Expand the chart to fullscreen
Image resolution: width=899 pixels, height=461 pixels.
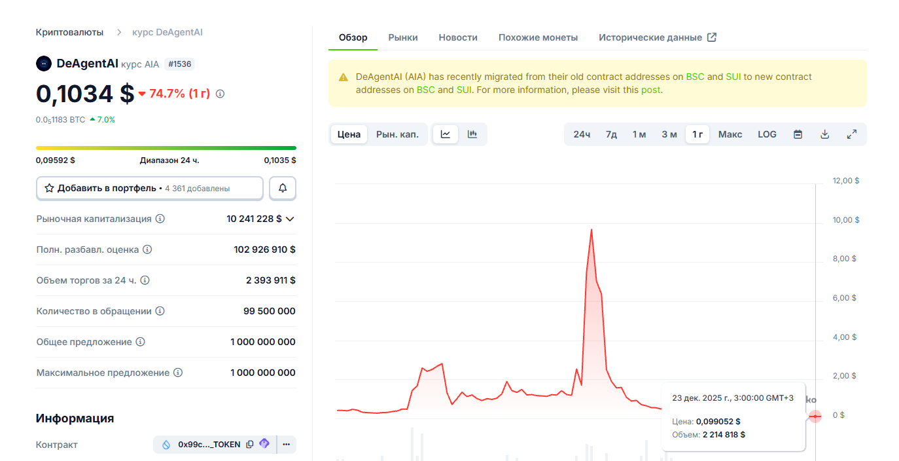click(x=851, y=134)
